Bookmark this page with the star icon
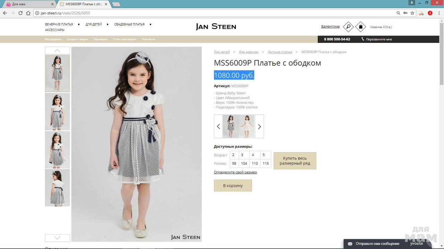This screenshot has width=444, height=249. tap(412, 13)
